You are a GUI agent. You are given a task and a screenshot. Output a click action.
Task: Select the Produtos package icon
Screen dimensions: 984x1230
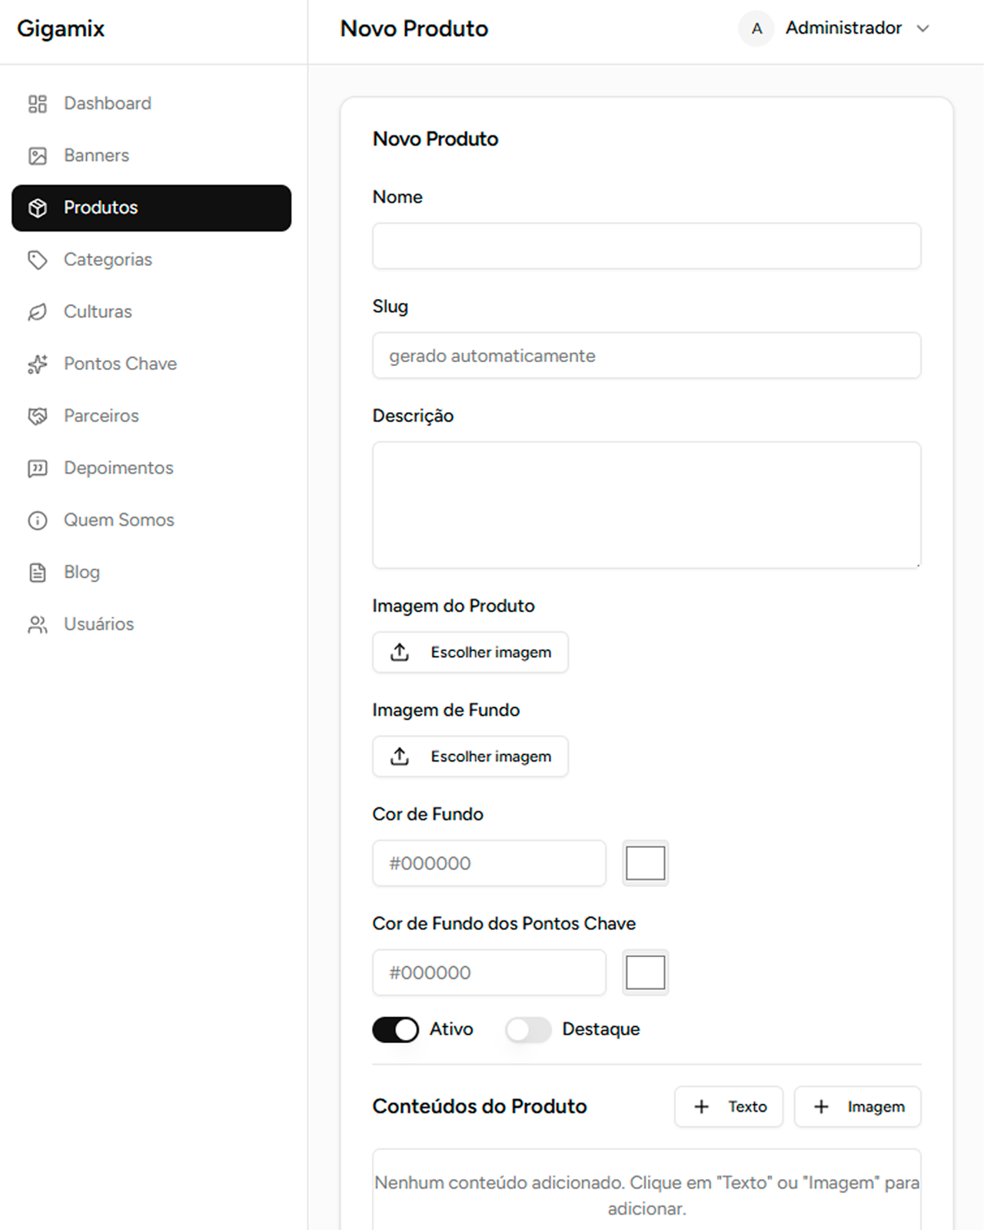[x=38, y=208]
